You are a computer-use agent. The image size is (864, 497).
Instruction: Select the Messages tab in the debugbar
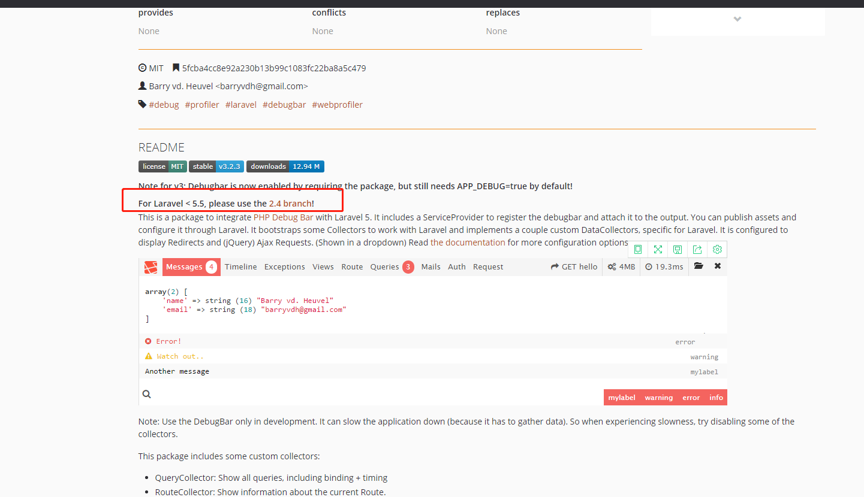(191, 267)
